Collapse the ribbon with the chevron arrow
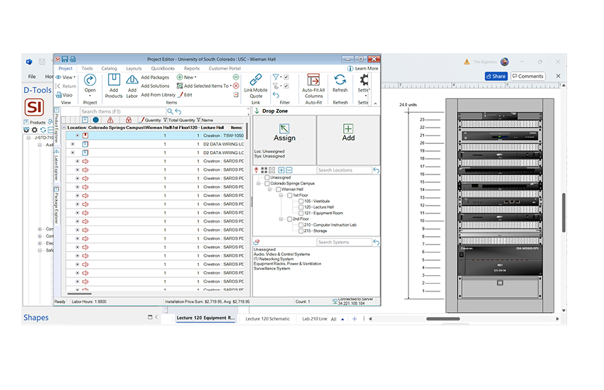This screenshot has height=390, width=604. pos(375,104)
